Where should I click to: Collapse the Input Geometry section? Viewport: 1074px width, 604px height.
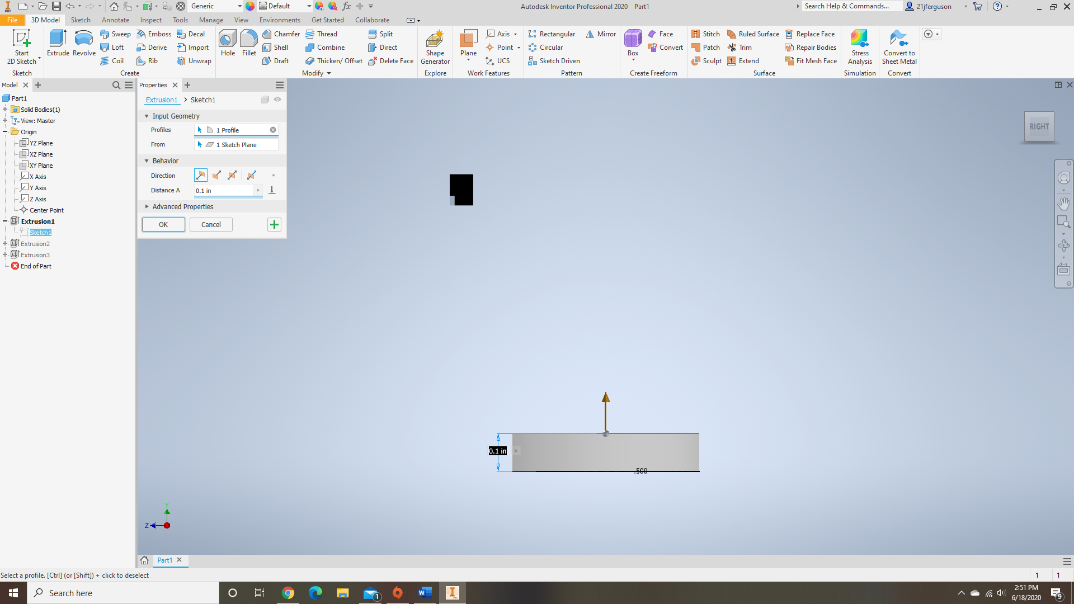(147, 116)
